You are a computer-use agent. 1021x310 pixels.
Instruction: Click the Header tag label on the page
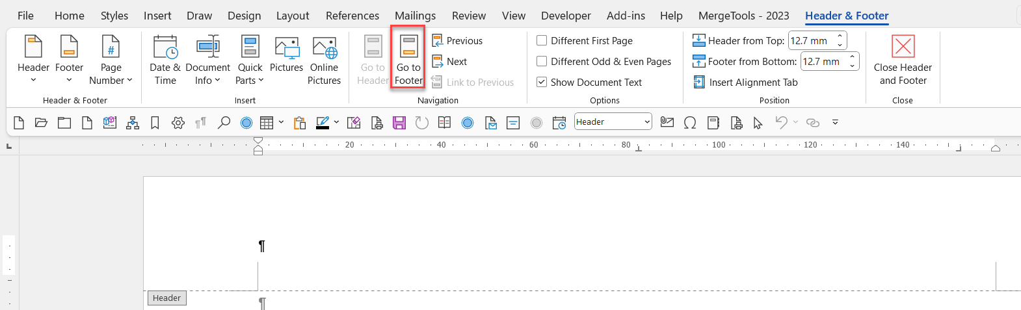click(166, 298)
